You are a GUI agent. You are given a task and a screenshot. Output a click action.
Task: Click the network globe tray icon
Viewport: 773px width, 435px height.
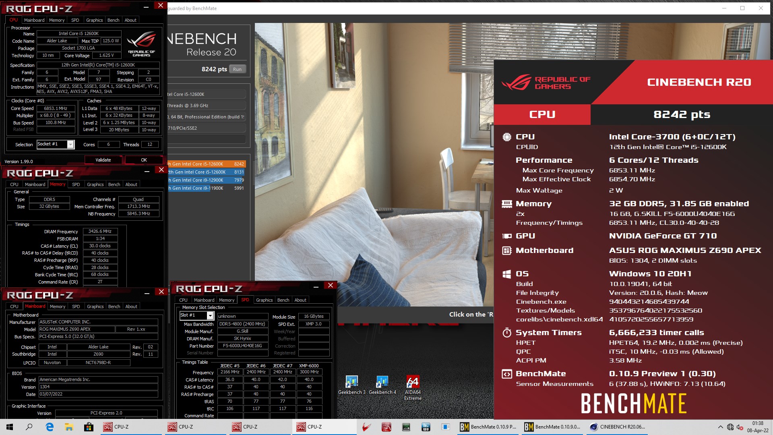click(x=730, y=427)
